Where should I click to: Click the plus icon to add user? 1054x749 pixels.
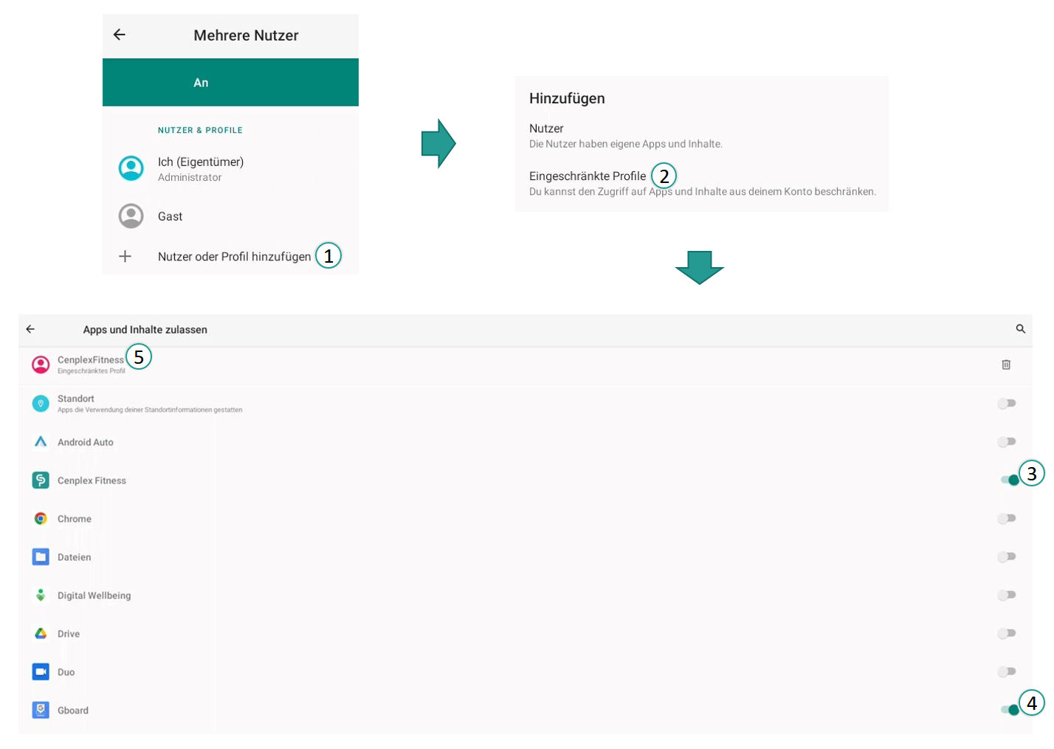pos(125,256)
